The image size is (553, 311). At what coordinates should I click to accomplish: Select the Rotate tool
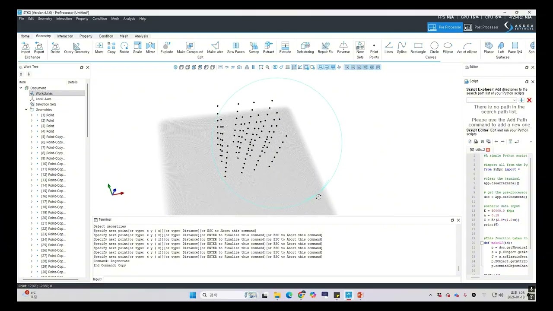point(124,48)
